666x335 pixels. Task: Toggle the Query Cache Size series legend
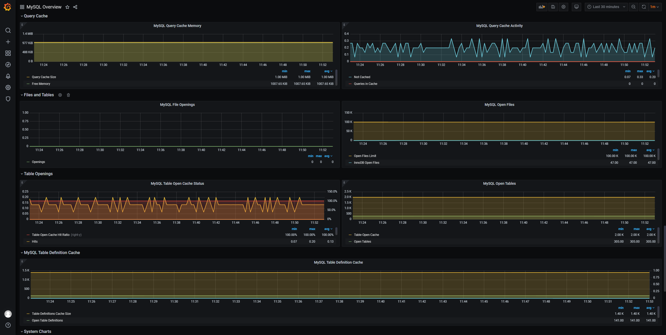(44, 77)
